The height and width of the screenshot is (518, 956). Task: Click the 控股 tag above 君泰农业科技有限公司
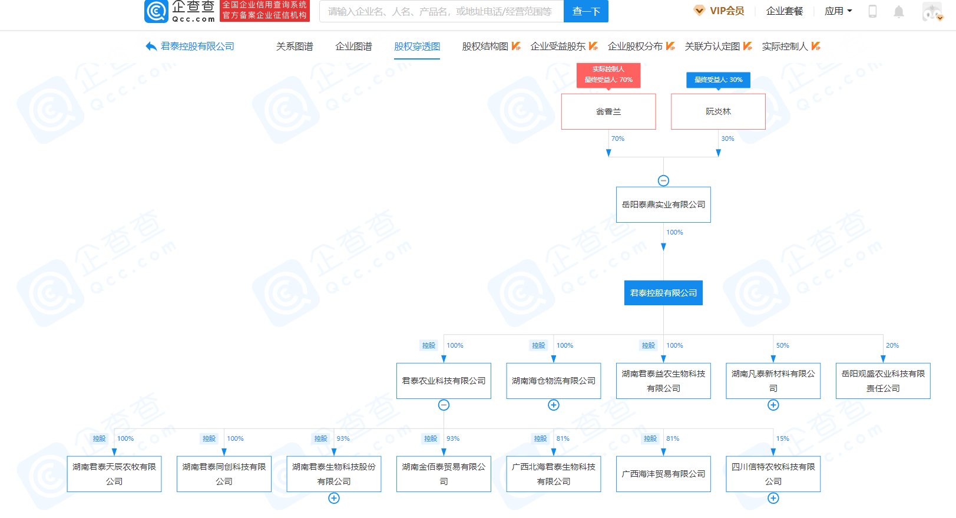(429, 345)
